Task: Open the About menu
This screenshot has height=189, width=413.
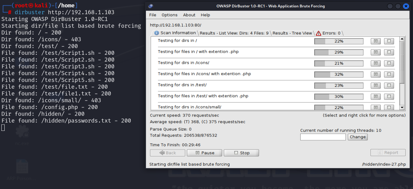Action: 189,15
